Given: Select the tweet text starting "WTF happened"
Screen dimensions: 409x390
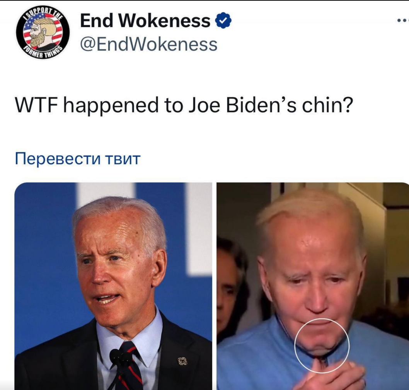Looking at the screenshot, I should click(x=184, y=106).
